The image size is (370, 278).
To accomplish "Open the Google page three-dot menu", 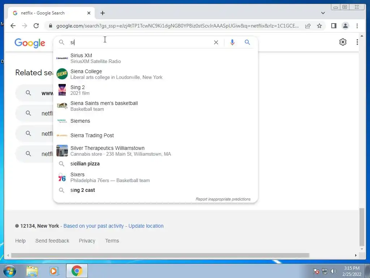I will [x=357, y=42].
